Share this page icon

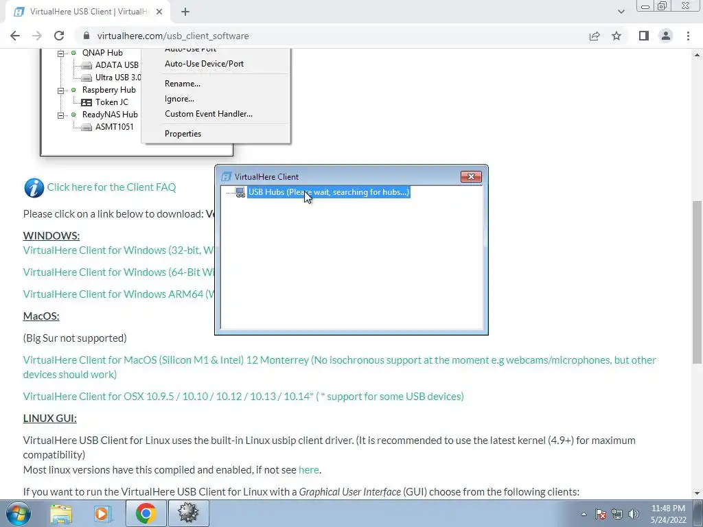[x=595, y=36]
